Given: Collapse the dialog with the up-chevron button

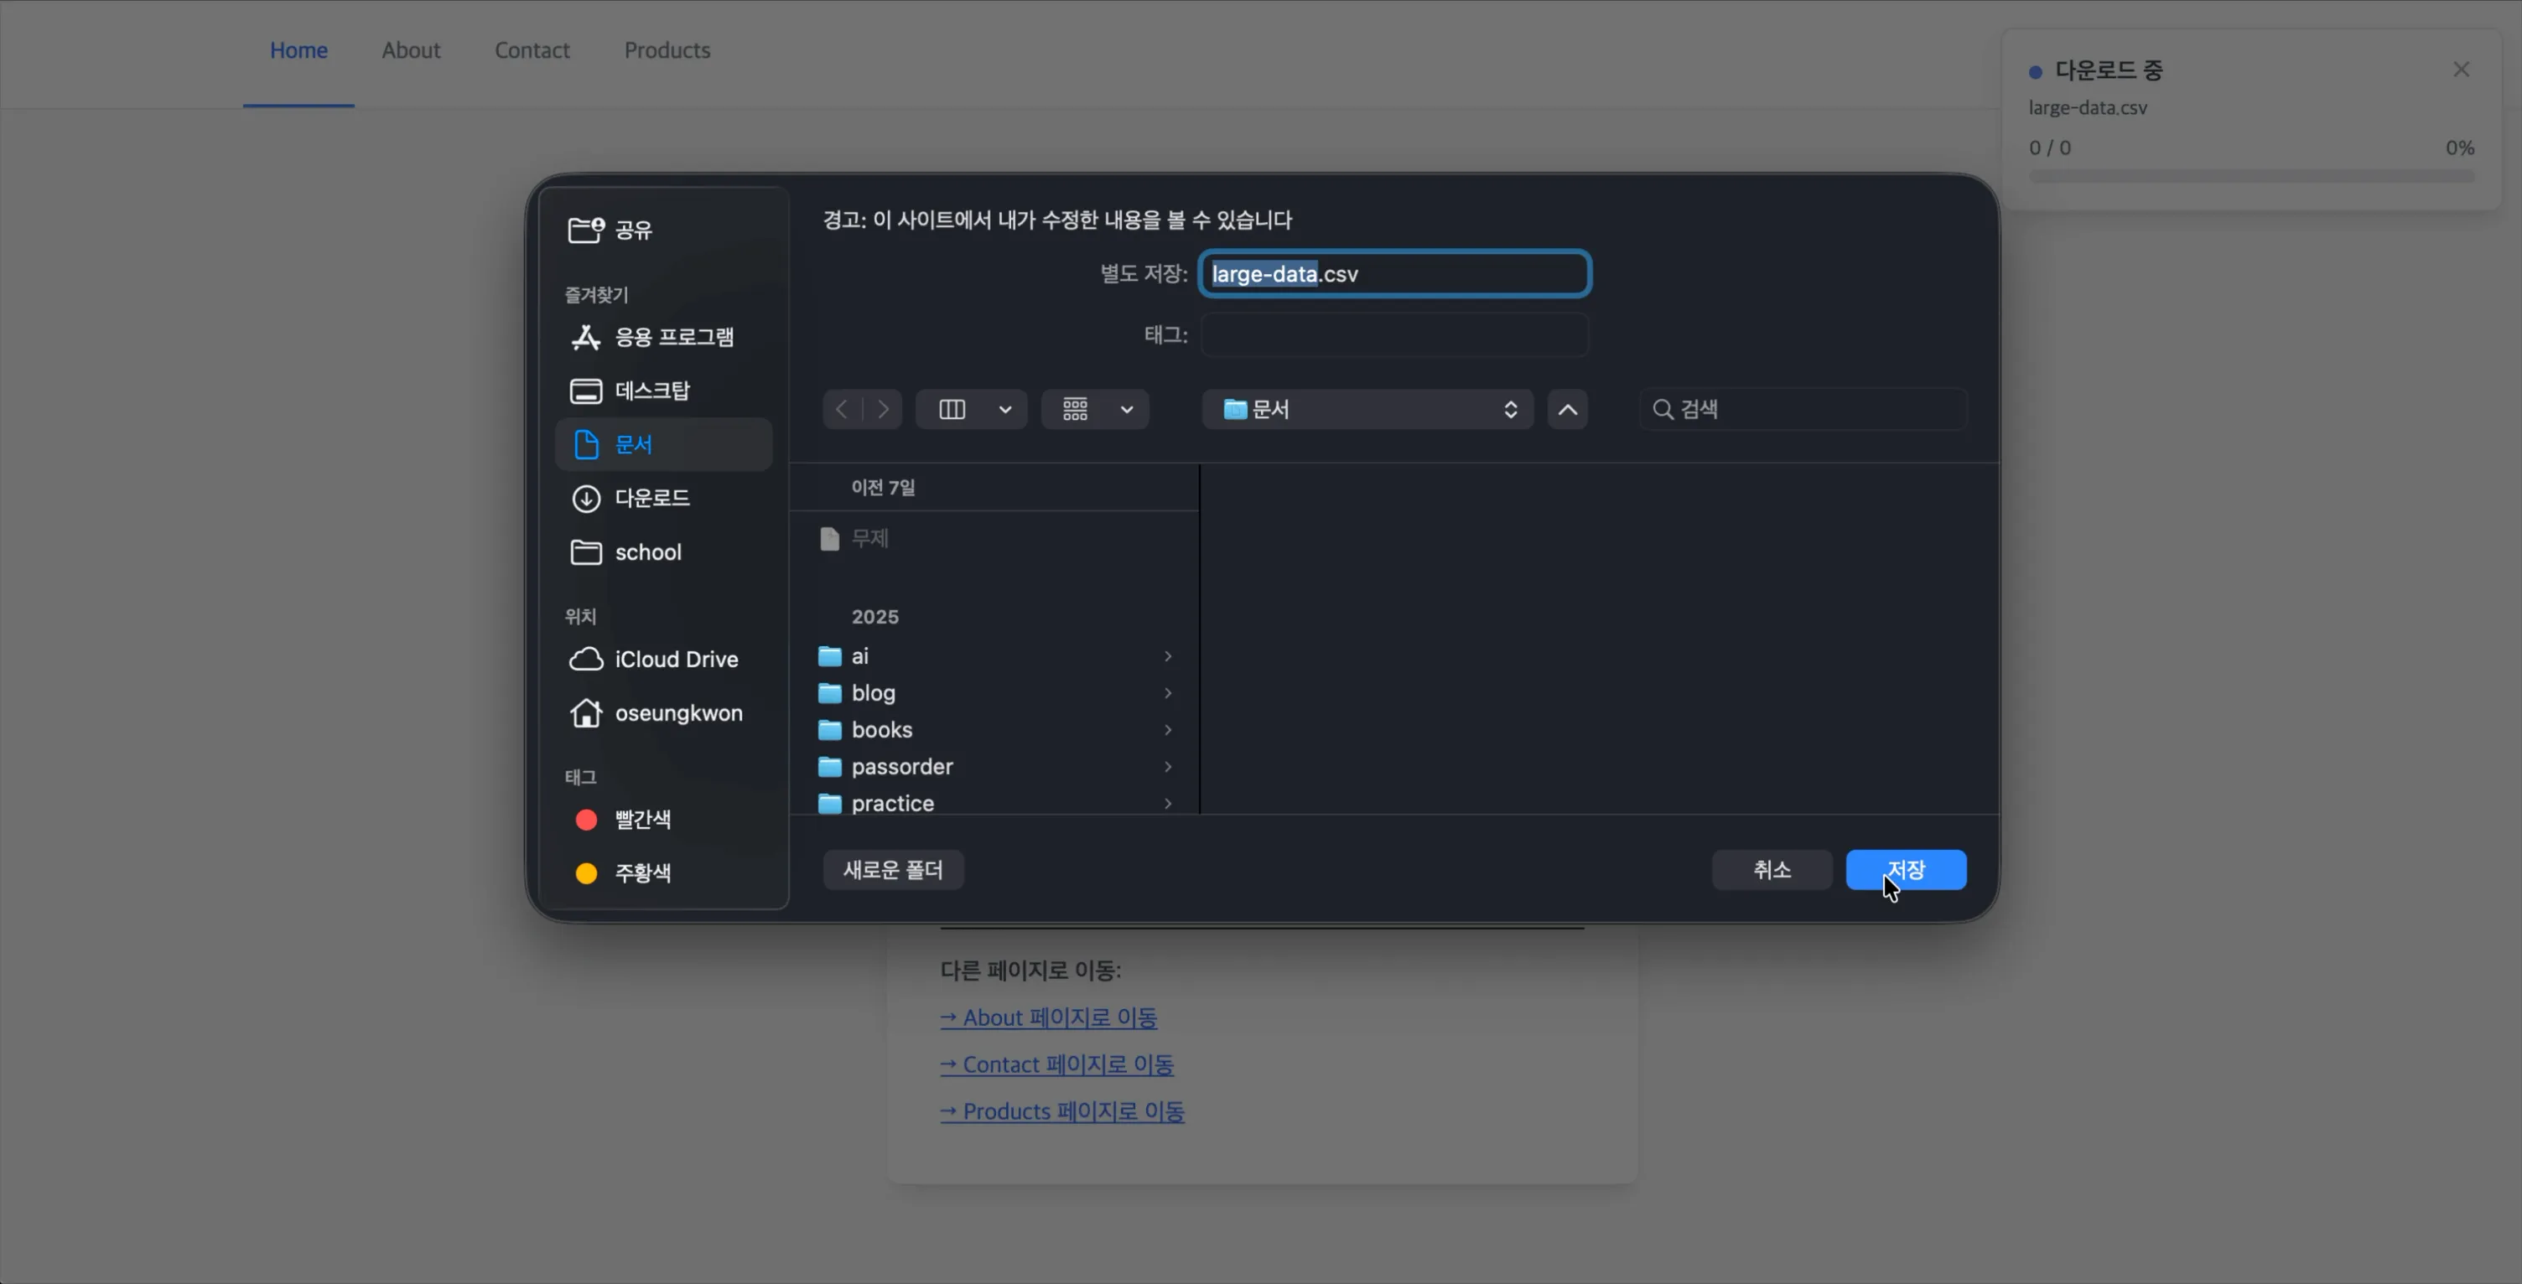Looking at the screenshot, I should 1567,409.
